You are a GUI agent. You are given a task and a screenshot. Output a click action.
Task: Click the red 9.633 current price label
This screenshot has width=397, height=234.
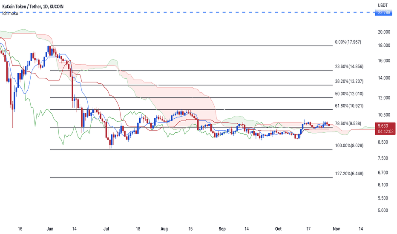(x=383, y=126)
